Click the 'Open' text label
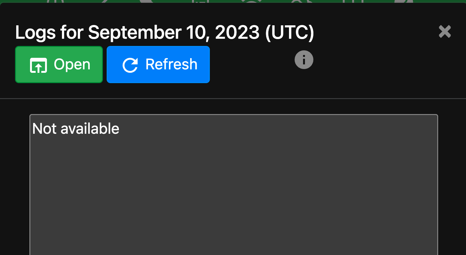 (72, 64)
